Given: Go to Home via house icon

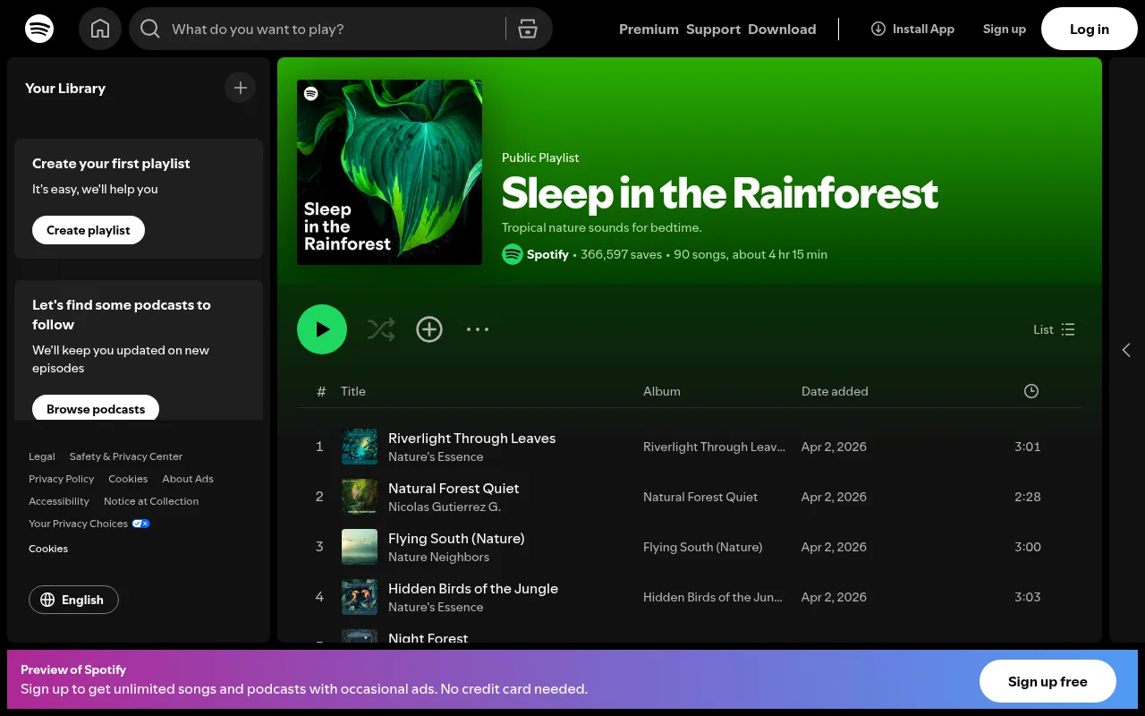Looking at the screenshot, I should [100, 29].
